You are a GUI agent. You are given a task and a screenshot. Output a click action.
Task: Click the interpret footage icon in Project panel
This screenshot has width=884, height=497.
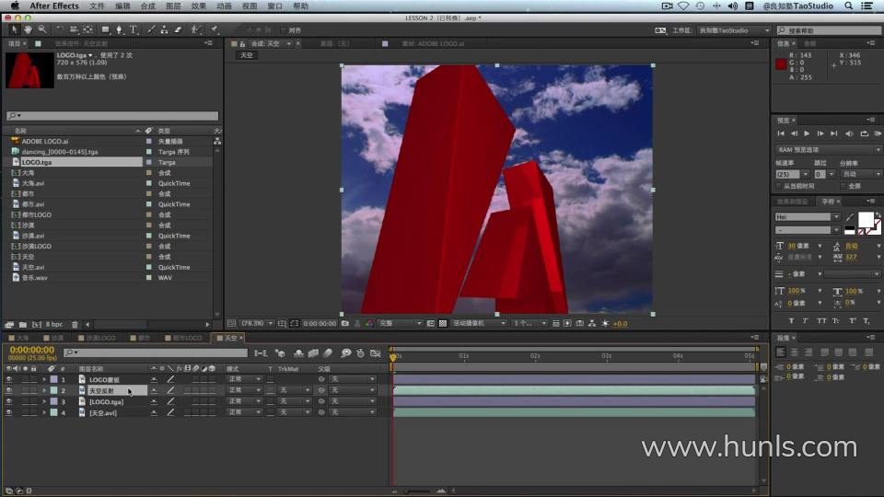point(9,325)
